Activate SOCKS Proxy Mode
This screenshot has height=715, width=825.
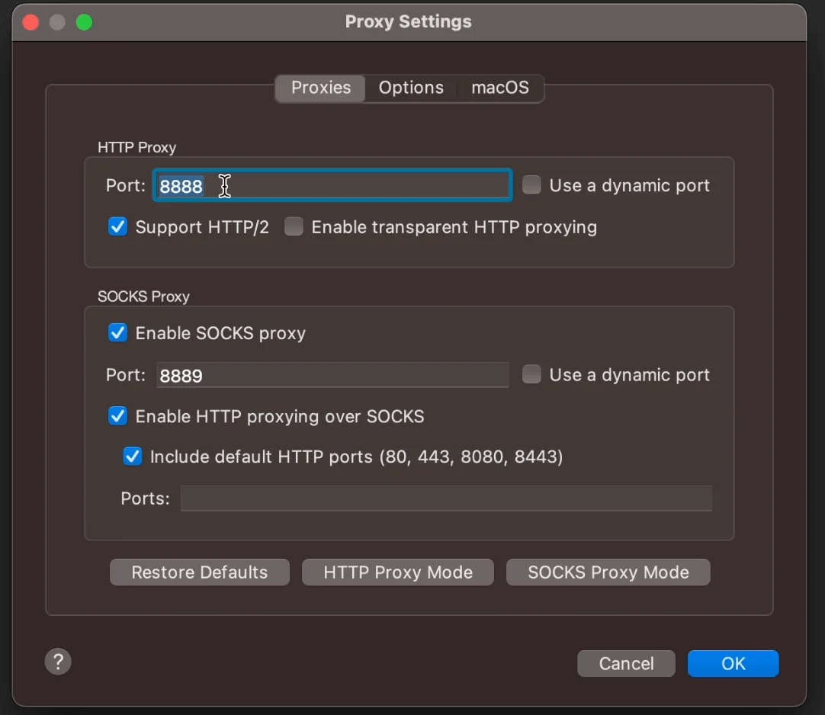coord(608,572)
